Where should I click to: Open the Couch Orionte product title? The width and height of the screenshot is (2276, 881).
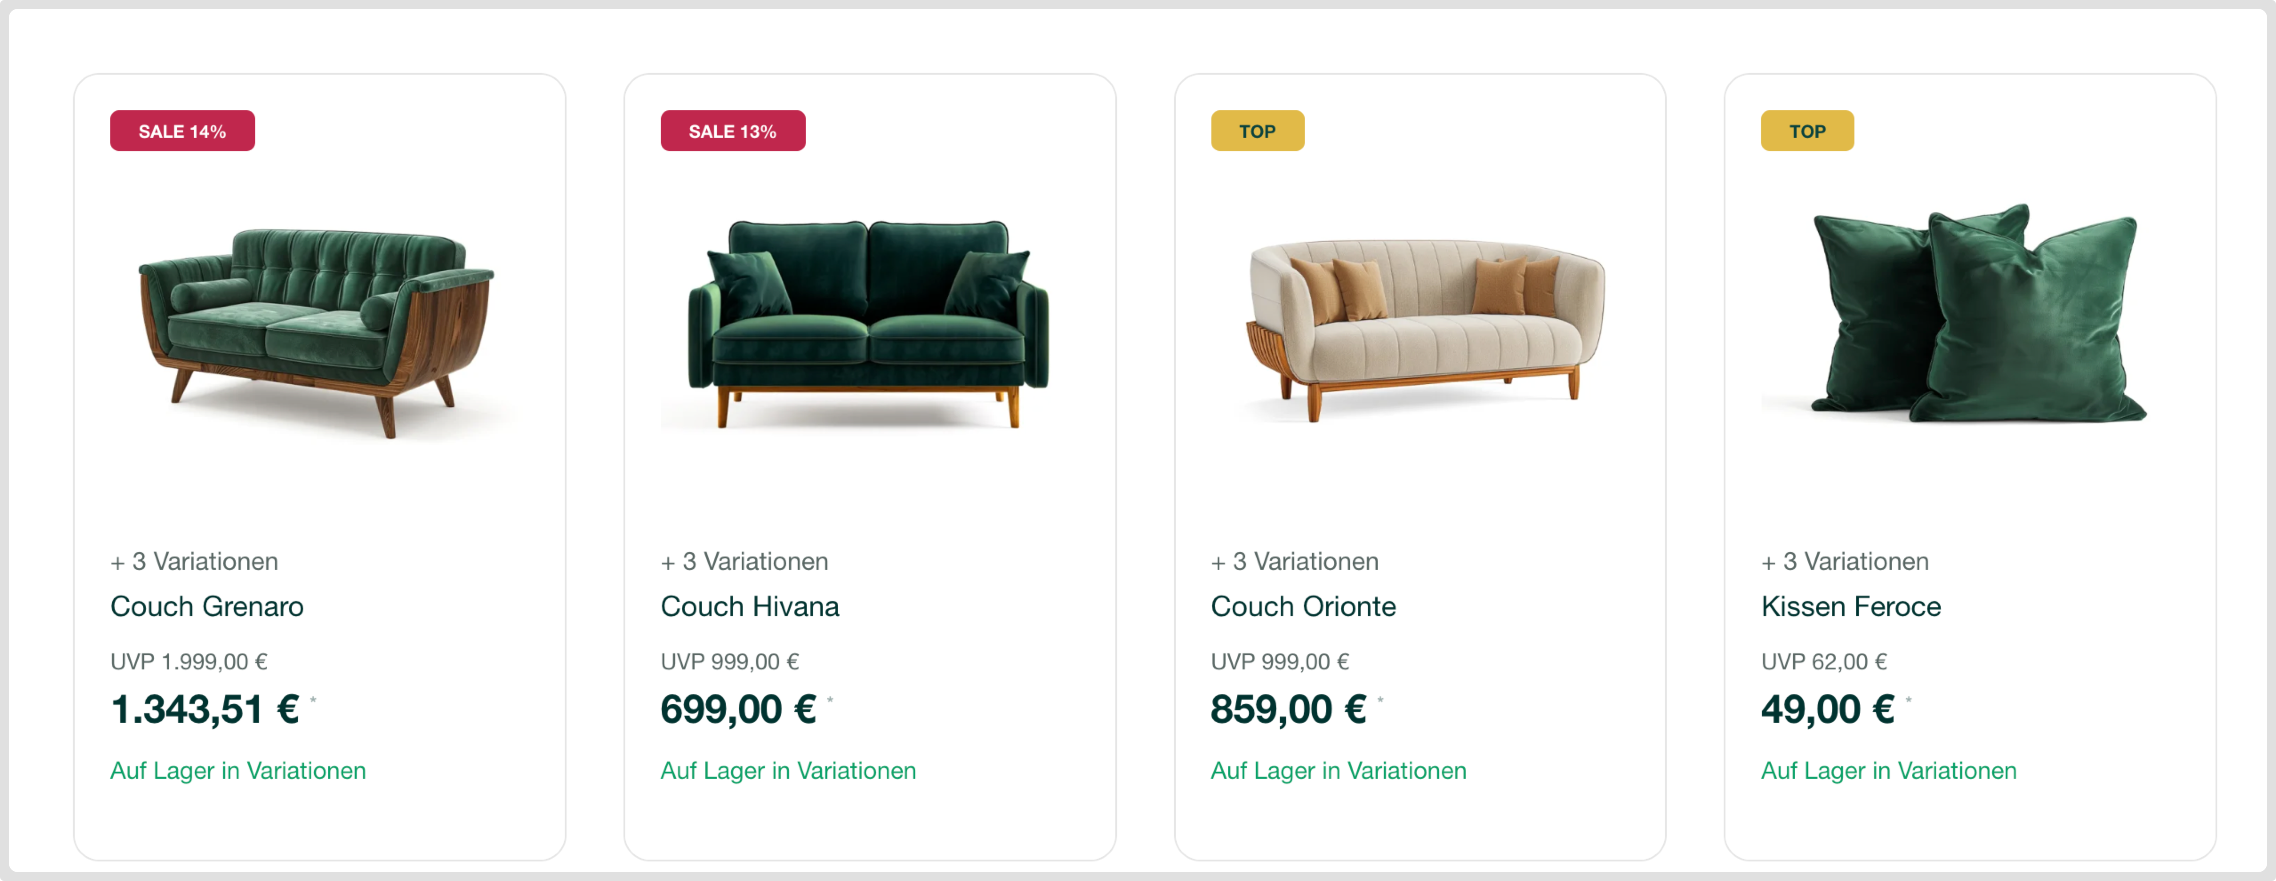[1303, 606]
